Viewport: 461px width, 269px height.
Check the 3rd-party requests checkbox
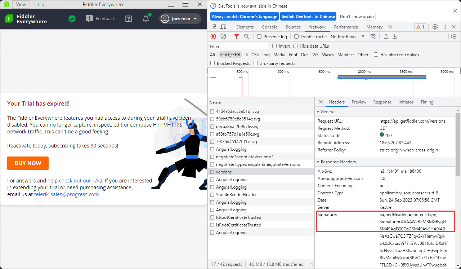256,63
